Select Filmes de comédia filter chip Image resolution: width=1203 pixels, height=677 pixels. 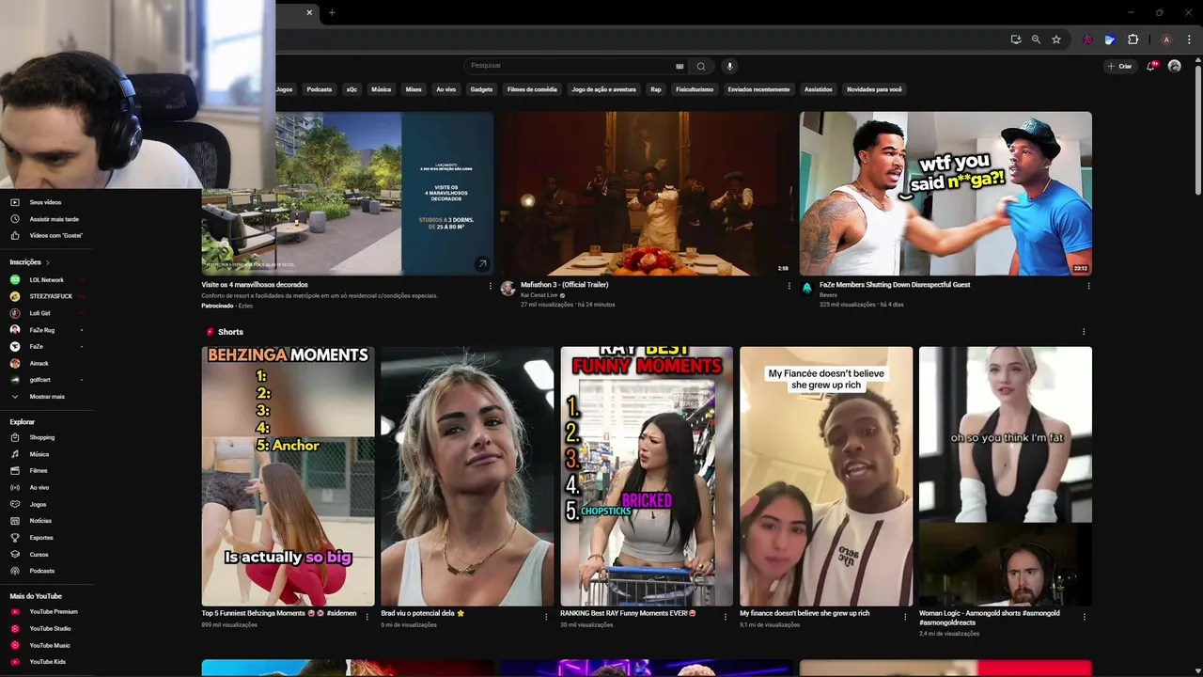[x=532, y=89]
